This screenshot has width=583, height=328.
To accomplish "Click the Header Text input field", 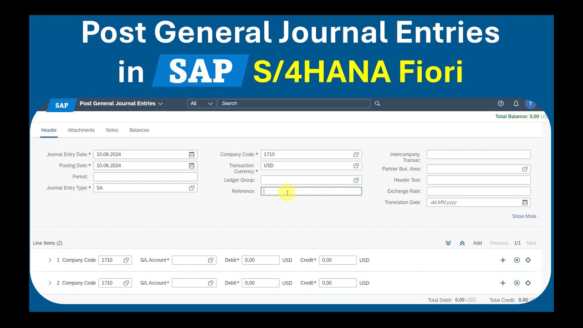I will [479, 180].
